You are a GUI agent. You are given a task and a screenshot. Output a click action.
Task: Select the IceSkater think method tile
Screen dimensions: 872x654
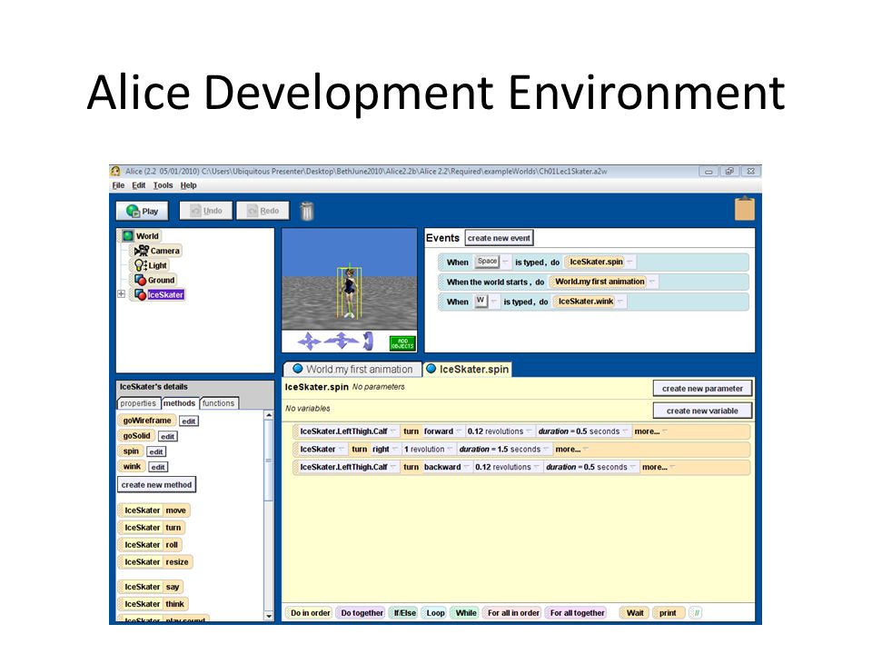(154, 604)
